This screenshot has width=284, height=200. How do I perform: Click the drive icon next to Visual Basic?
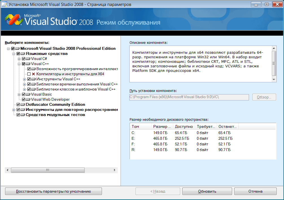tap(28, 94)
